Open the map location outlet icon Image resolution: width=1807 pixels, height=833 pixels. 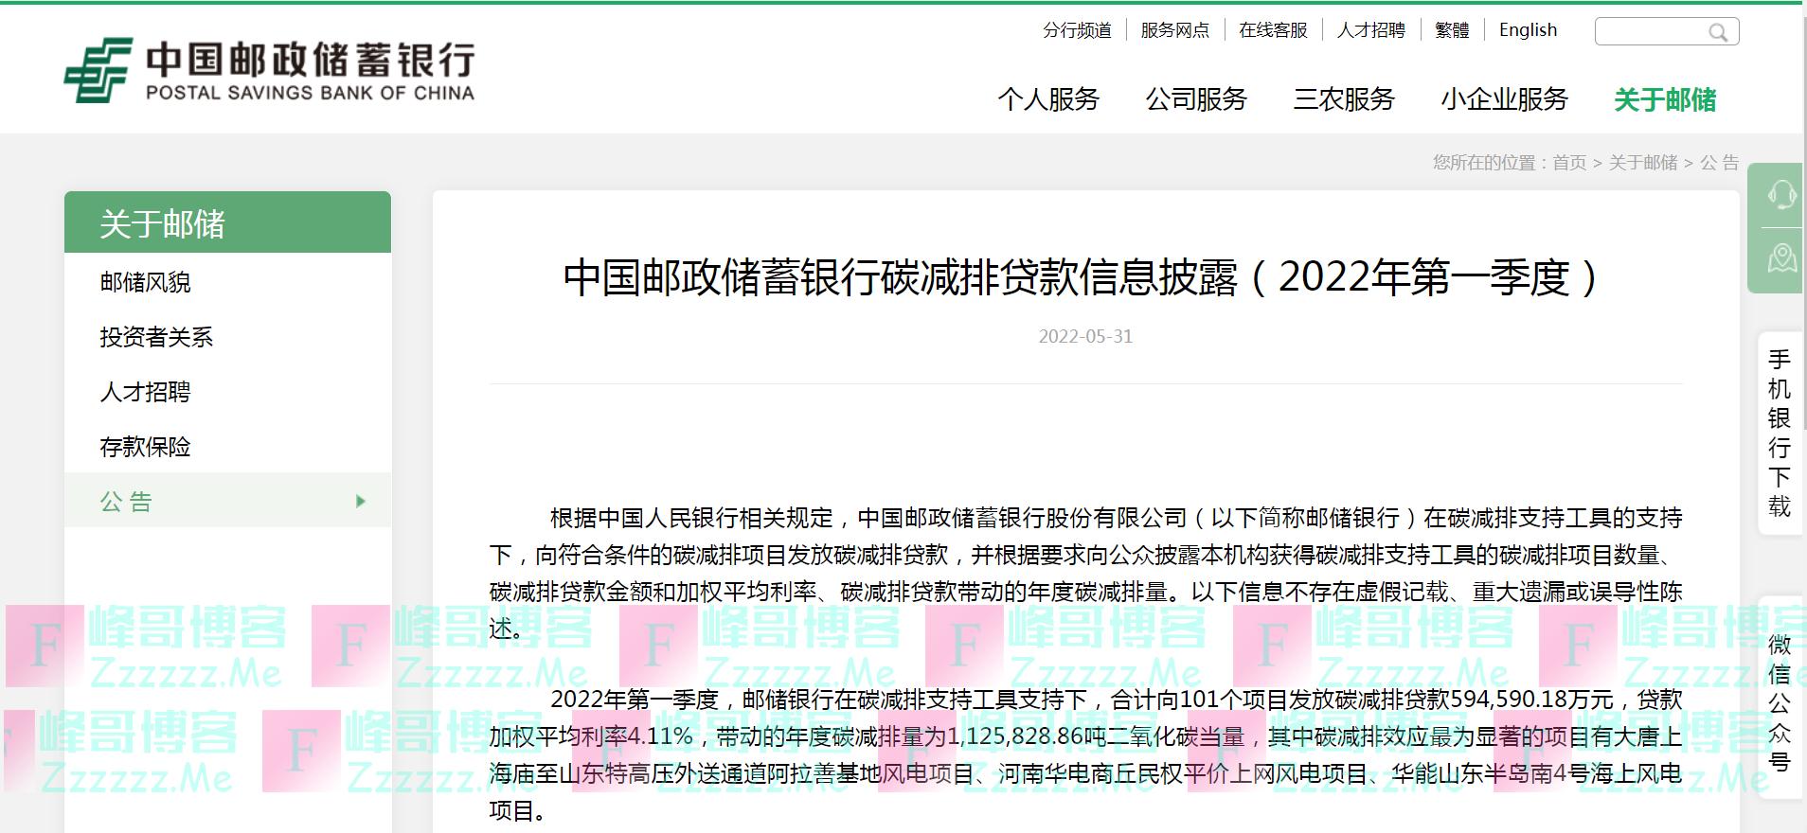tap(1781, 257)
